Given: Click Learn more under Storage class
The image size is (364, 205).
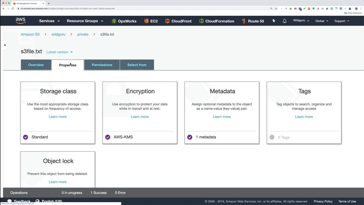Looking at the screenshot, I should (57, 117).
